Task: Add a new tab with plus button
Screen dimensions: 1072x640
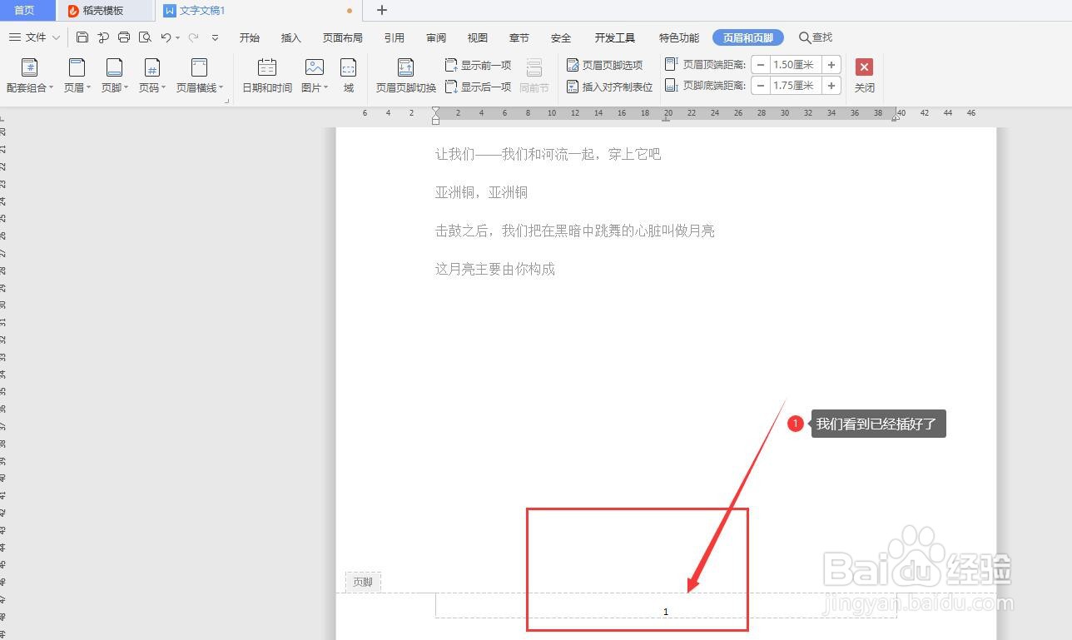Action: pos(382,10)
